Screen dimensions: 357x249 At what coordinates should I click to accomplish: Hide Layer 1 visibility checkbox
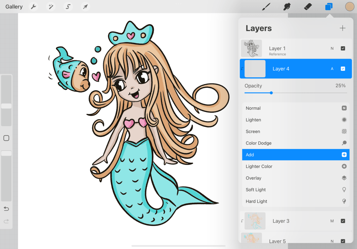click(343, 48)
